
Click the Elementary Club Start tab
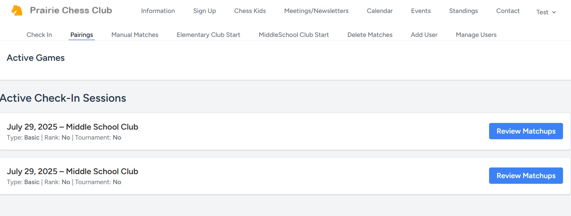pos(208,35)
